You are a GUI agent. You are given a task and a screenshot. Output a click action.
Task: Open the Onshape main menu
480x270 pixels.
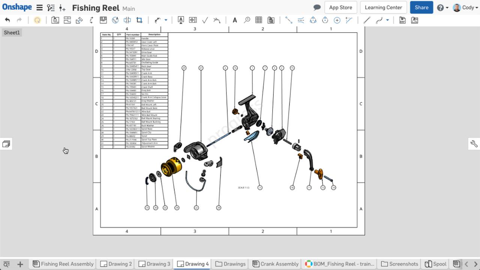pos(39,7)
